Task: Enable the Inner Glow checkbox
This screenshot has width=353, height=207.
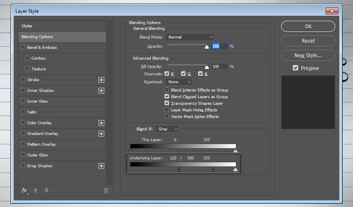Action: (x=23, y=101)
